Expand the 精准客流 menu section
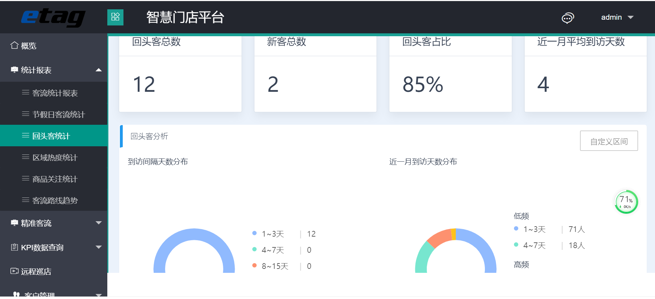The height and width of the screenshot is (299, 655). (54, 223)
